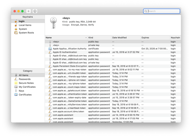192x137 pixels.
Task: Open the info button in toolbar
Action: pyautogui.click(x=35, y=11)
